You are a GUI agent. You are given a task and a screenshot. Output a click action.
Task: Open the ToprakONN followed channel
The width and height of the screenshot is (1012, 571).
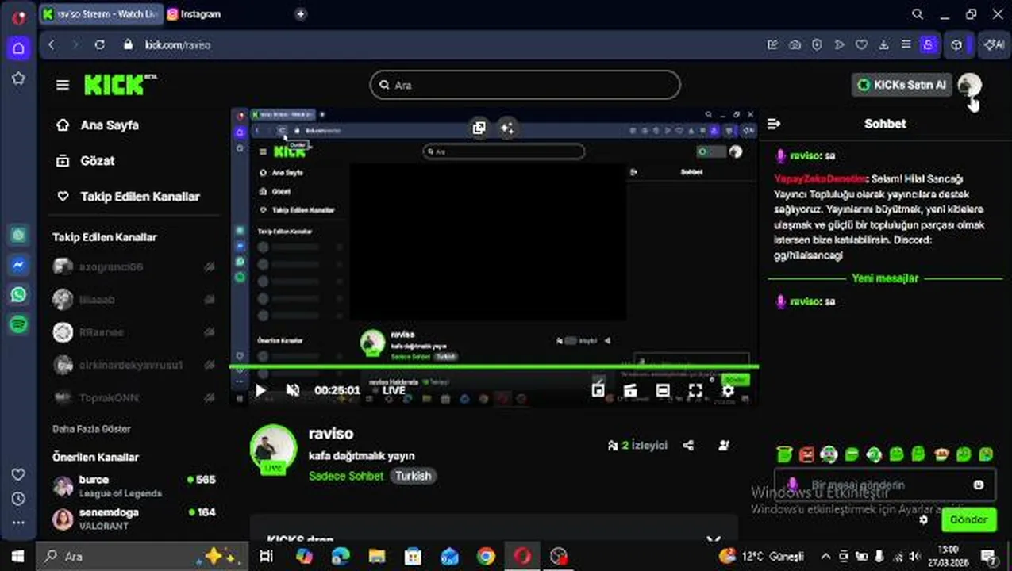(133, 397)
